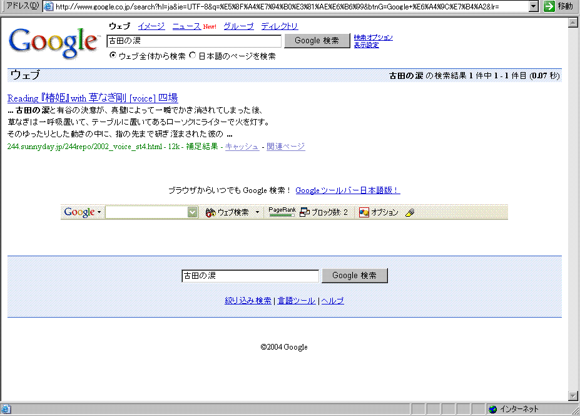Screen dimensions: 580x416
Task: Open the 検索オプション link
Action: tap(374, 38)
